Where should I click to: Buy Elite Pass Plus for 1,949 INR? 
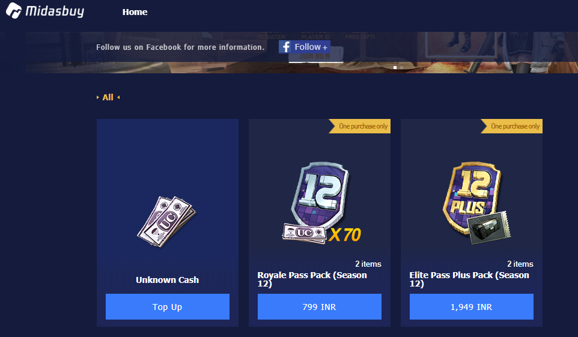pos(471,307)
